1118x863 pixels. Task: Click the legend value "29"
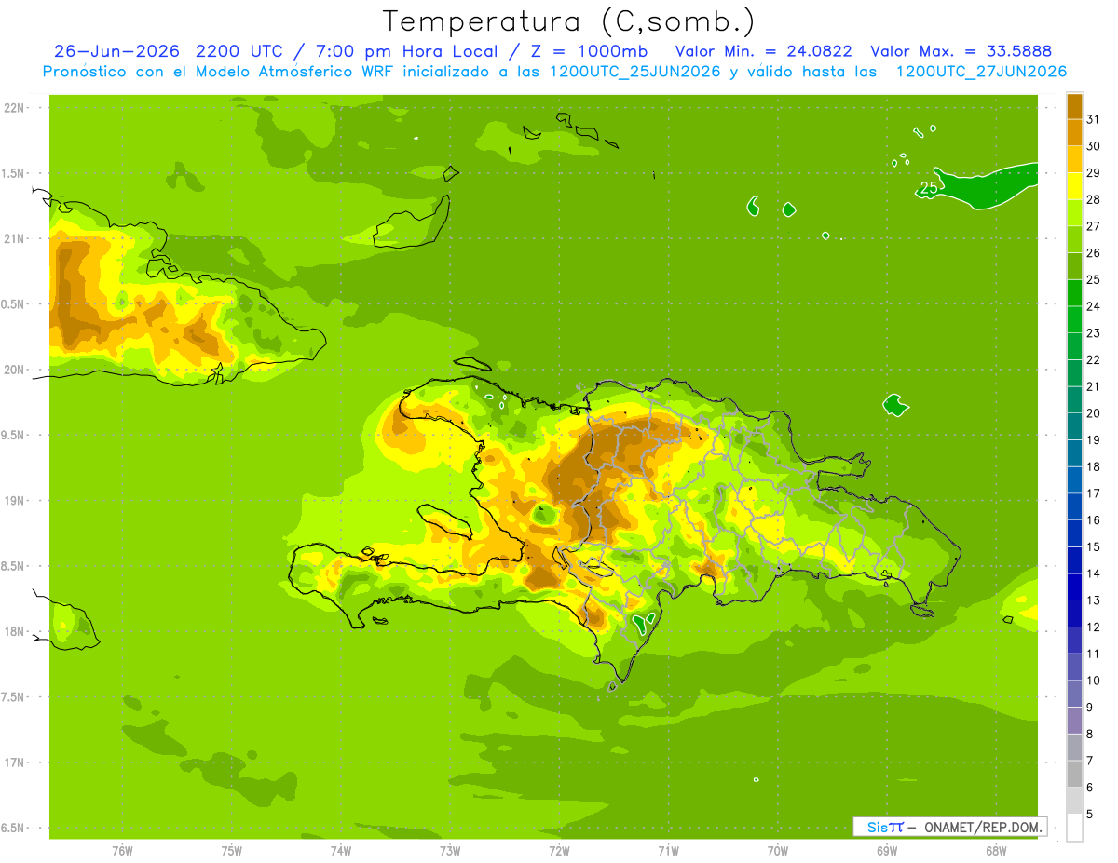point(1094,173)
